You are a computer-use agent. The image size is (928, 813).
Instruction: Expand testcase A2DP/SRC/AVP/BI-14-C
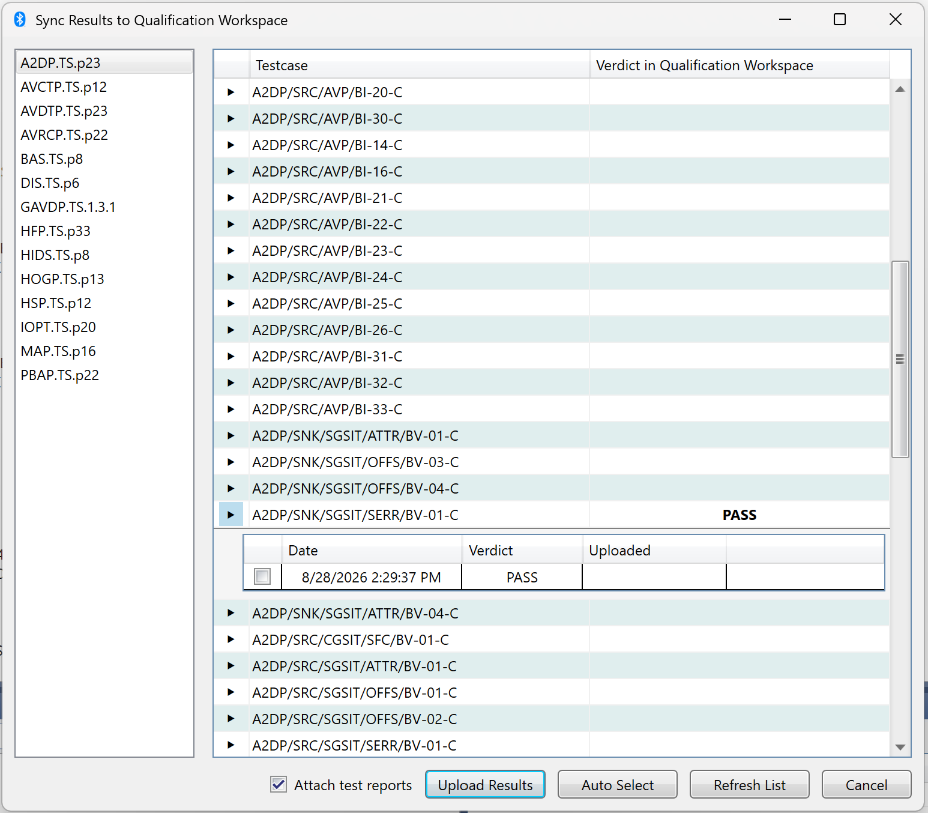(x=231, y=145)
